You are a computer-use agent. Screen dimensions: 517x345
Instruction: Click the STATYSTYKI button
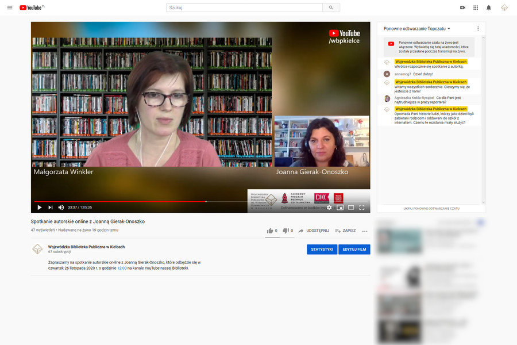(x=322, y=249)
